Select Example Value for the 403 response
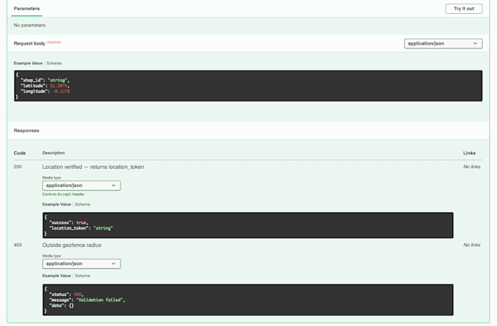The width and height of the screenshot is (497, 326). [x=56, y=276]
